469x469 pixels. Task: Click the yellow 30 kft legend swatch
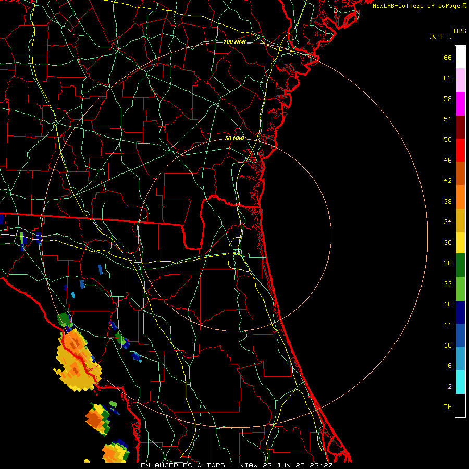coord(460,242)
